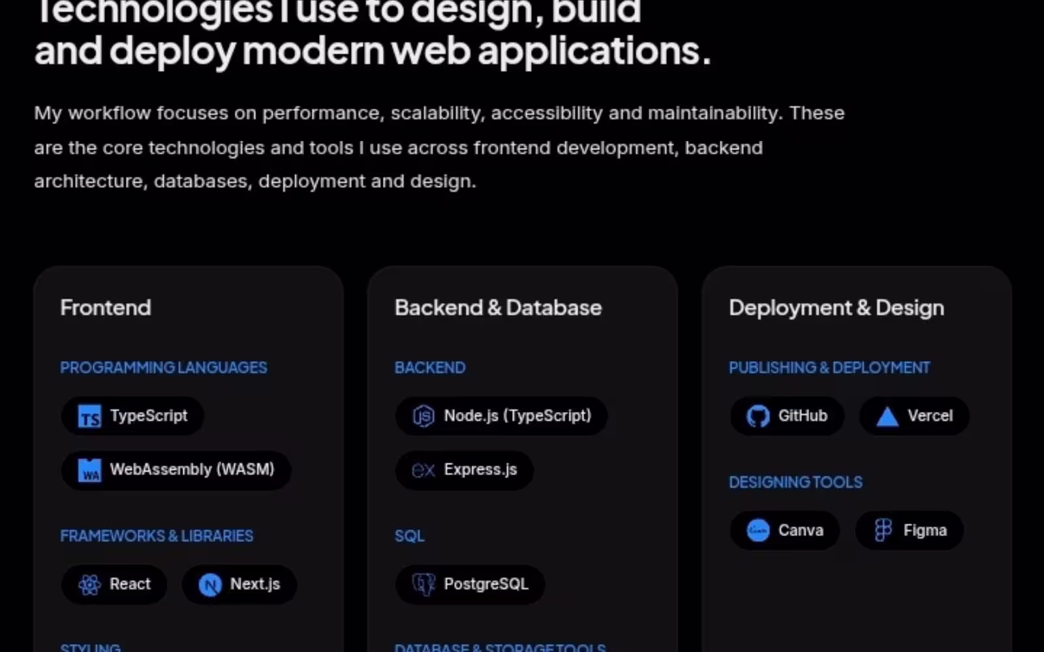The image size is (1044, 652).
Task: Select the React label text
Action: tap(130, 584)
